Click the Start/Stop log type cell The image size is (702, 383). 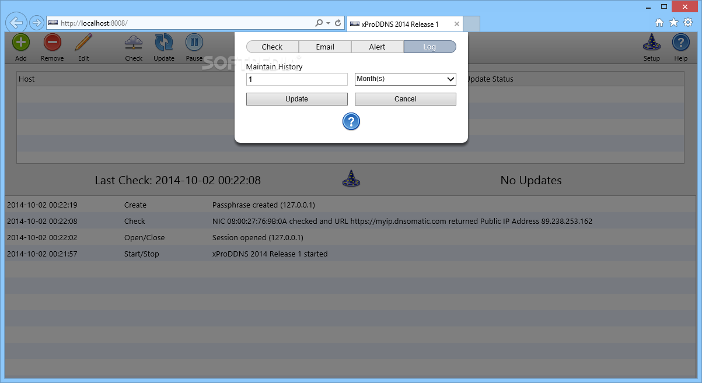coord(142,254)
